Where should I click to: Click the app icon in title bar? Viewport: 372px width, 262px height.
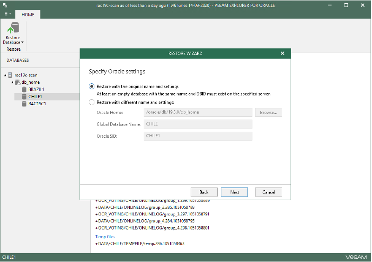[5, 5]
